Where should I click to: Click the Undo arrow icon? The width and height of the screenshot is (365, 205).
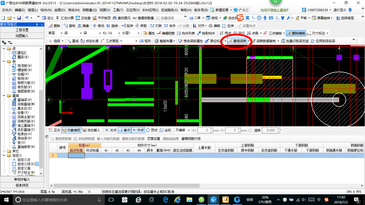tap(27, 18)
